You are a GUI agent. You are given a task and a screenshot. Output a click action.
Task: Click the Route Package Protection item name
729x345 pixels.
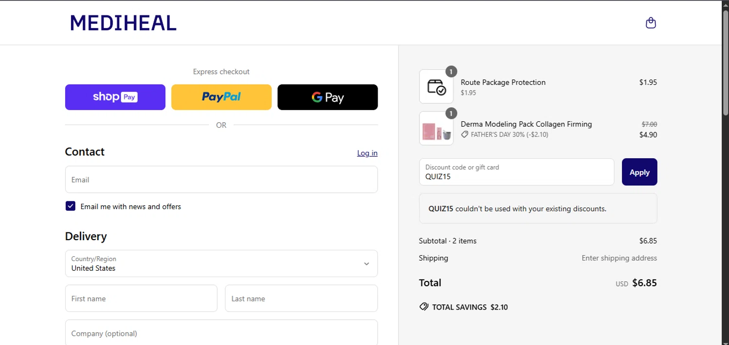pos(503,82)
